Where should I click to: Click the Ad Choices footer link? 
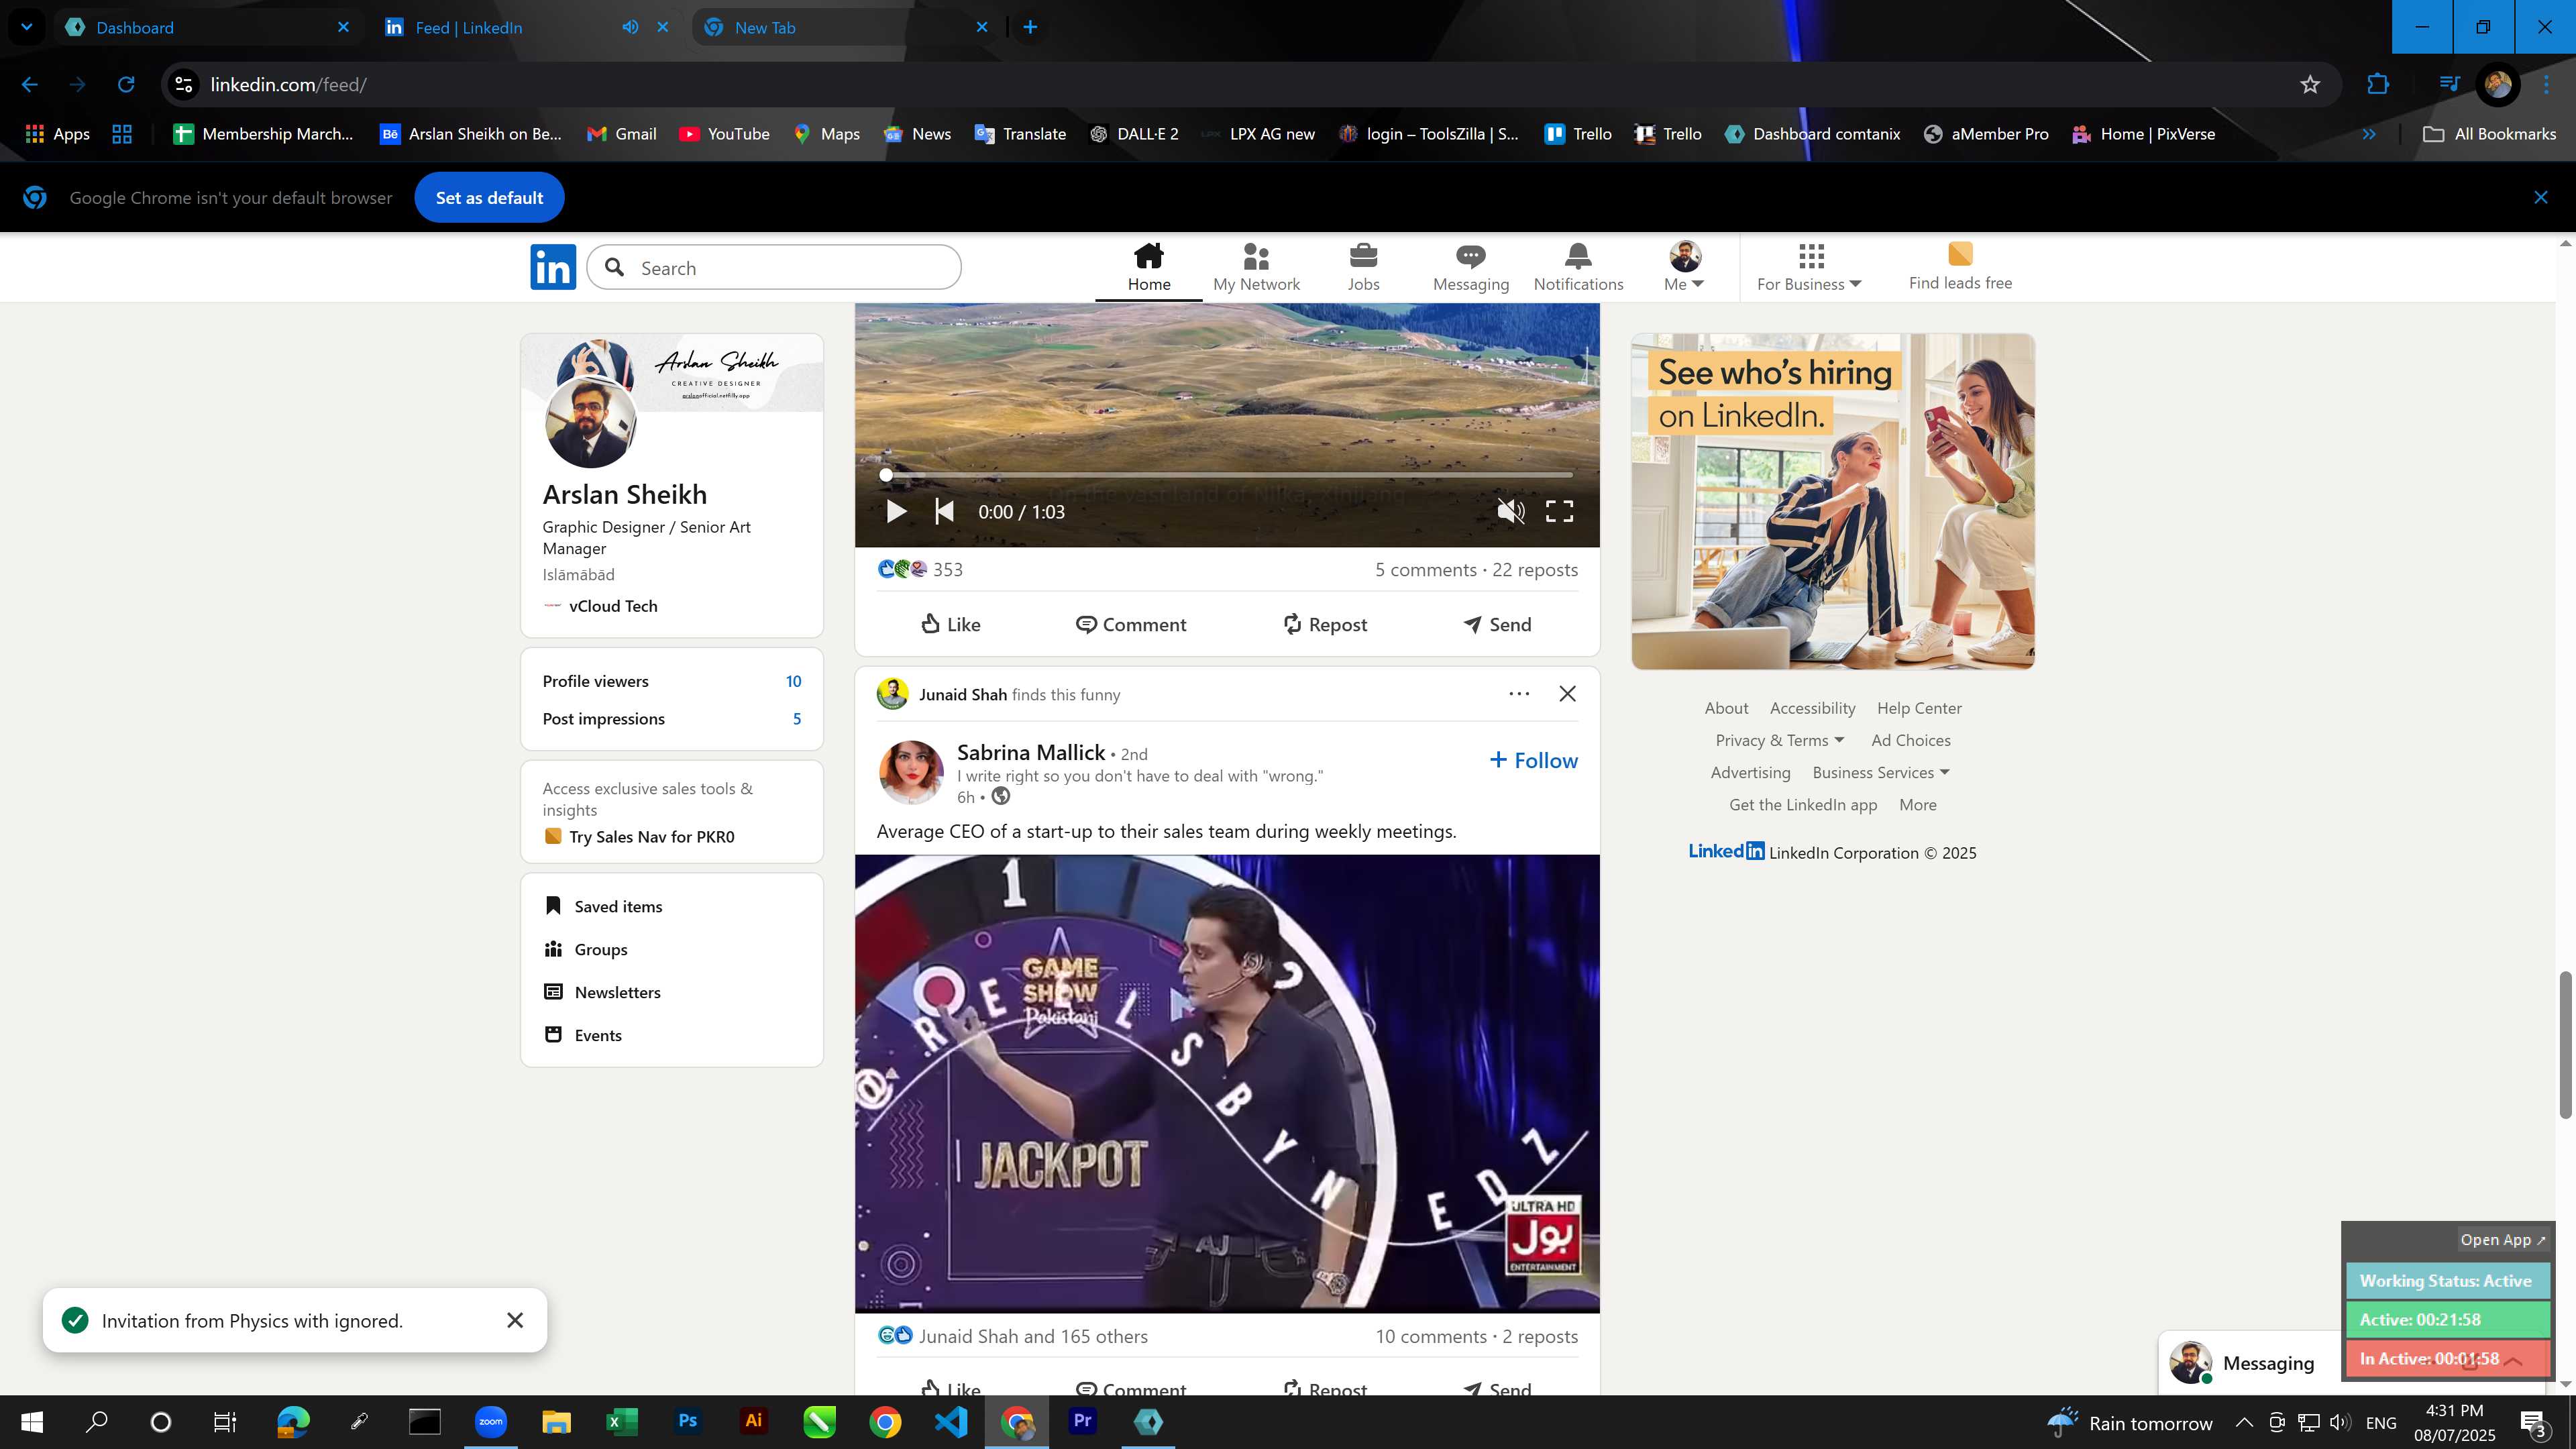[1910, 741]
